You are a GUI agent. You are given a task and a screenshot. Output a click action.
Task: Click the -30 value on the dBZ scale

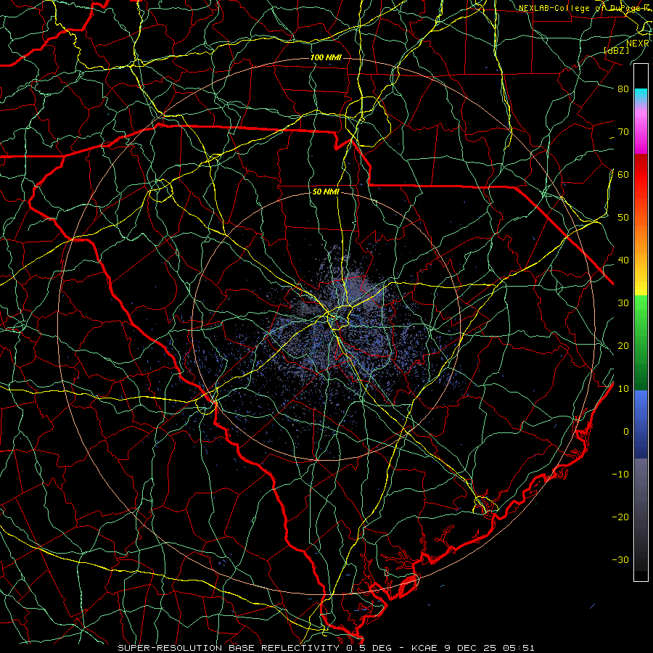pyautogui.click(x=620, y=560)
